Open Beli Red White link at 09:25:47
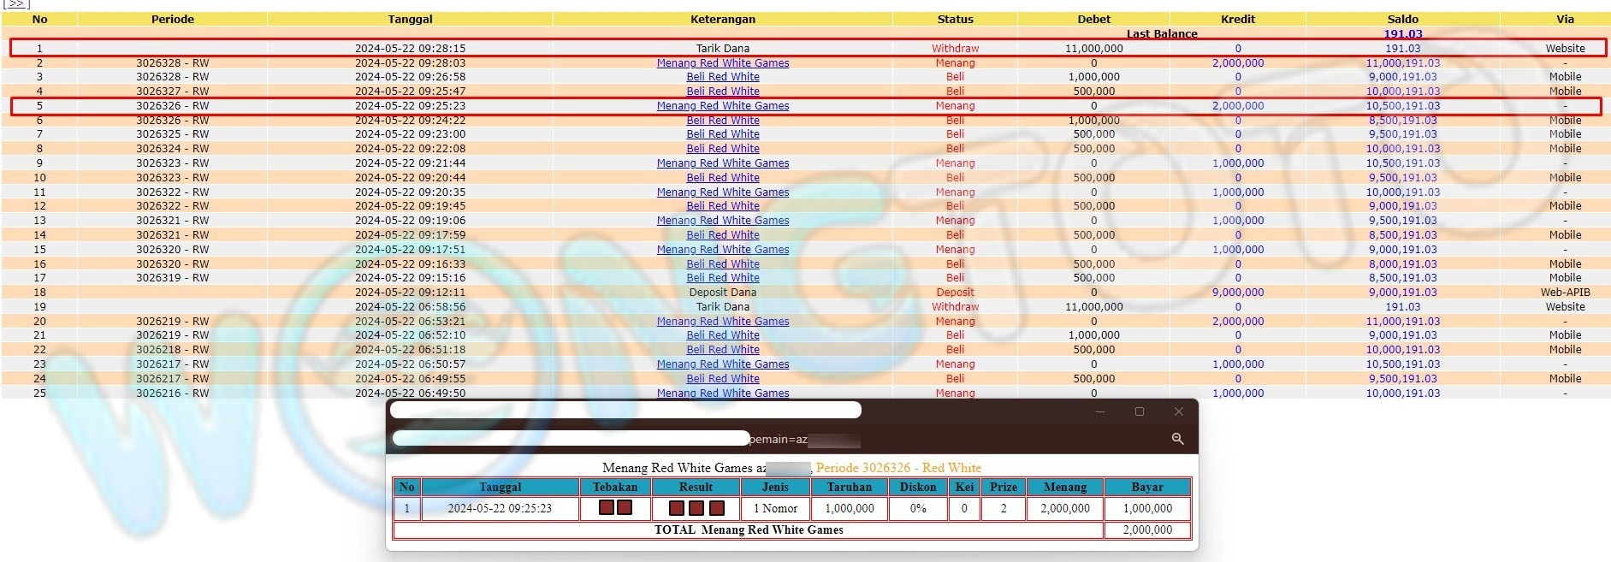 722,92
